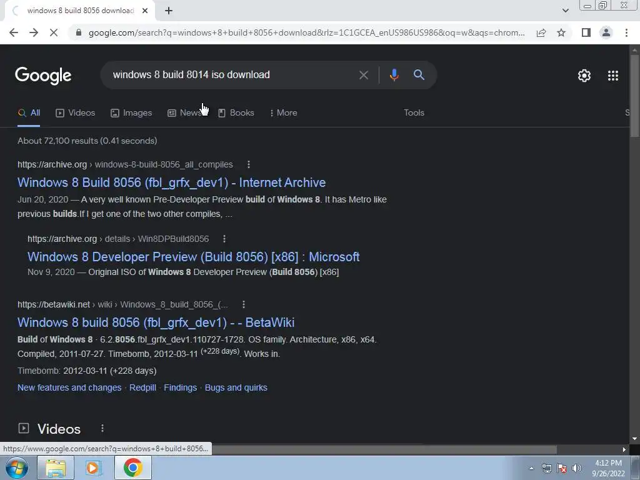Switch to the Videos results tab

pyautogui.click(x=75, y=113)
